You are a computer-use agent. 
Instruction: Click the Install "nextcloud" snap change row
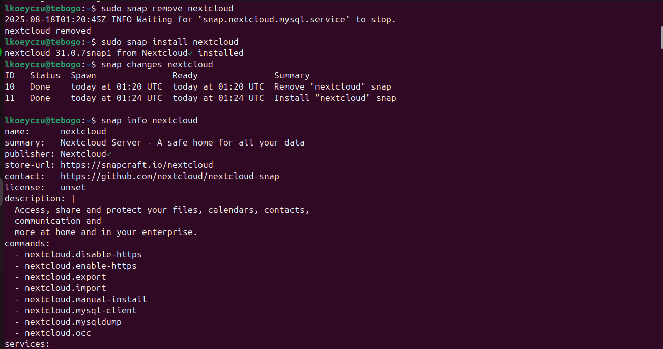[200, 98]
